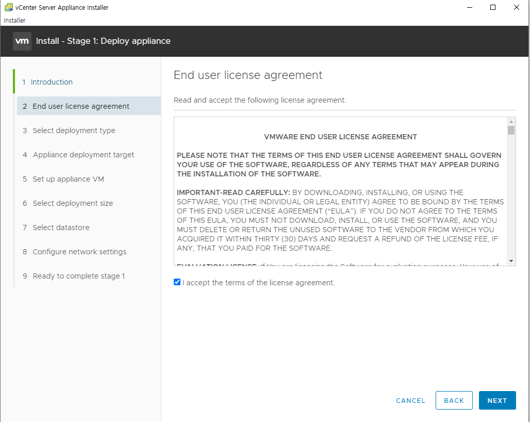This screenshot has width=530, height=422.
Task: Click CANCEL to abort installation
Action: pyautogui.click(x=411, y=401)
